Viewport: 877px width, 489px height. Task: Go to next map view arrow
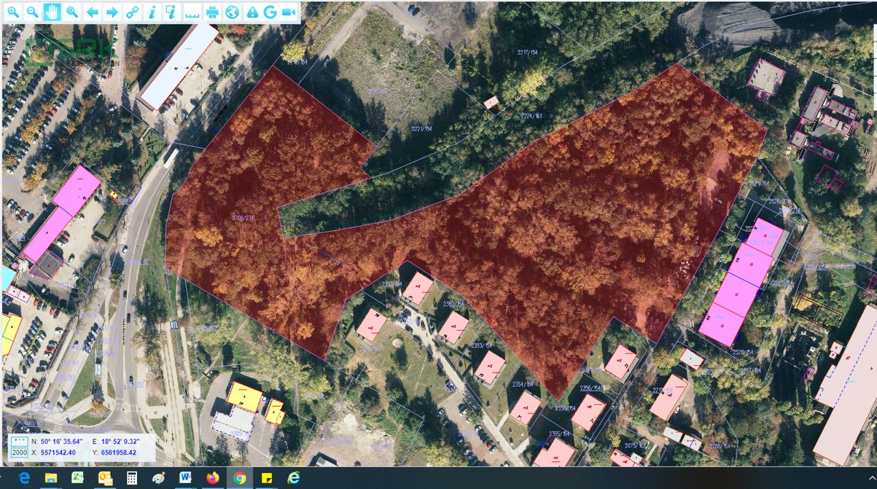(112, 12)
